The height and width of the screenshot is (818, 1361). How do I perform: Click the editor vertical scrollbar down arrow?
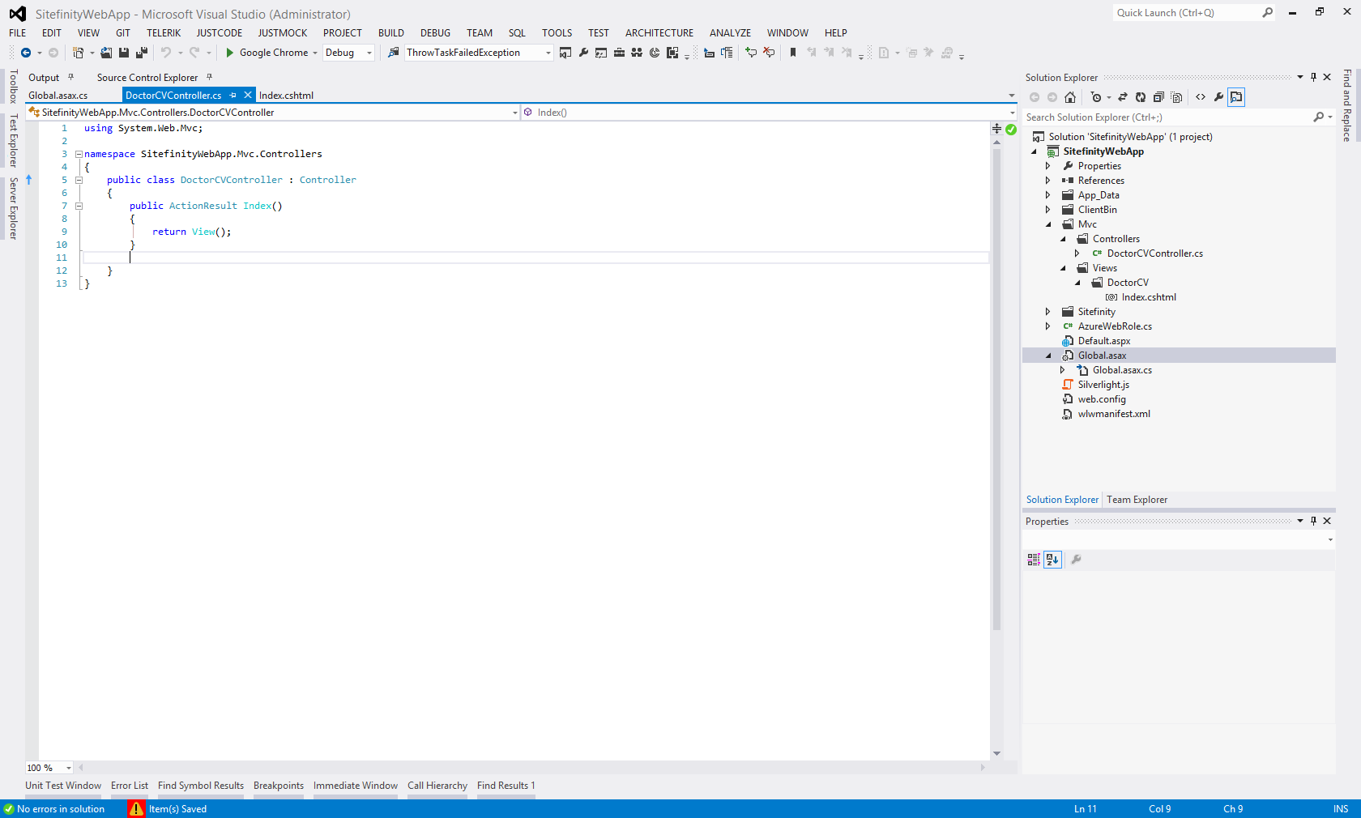996,753
